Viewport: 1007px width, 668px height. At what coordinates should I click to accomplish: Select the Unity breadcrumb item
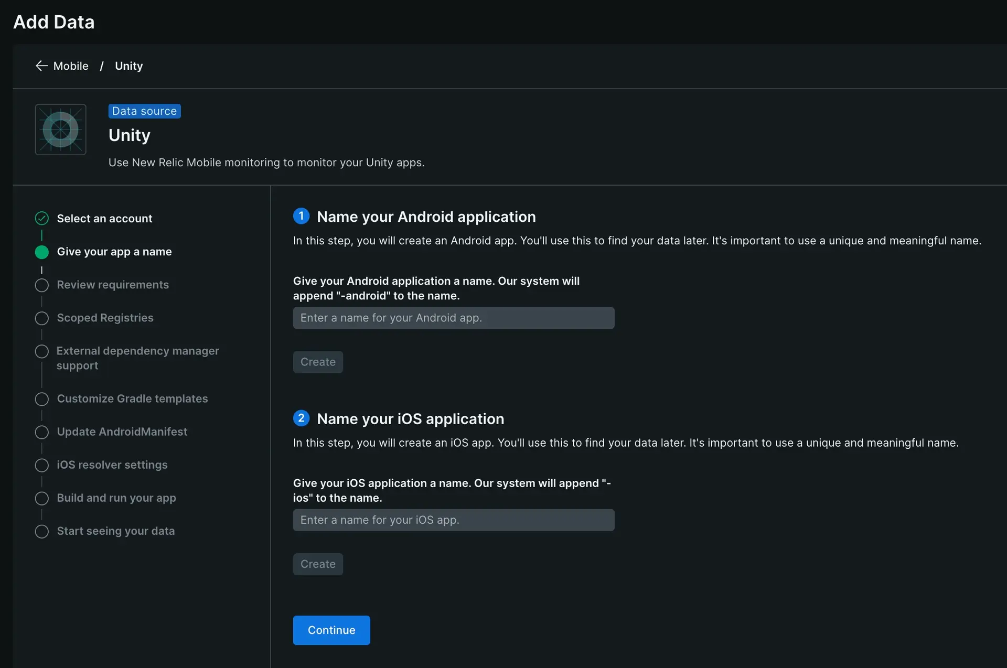click(x=128, y=66)
